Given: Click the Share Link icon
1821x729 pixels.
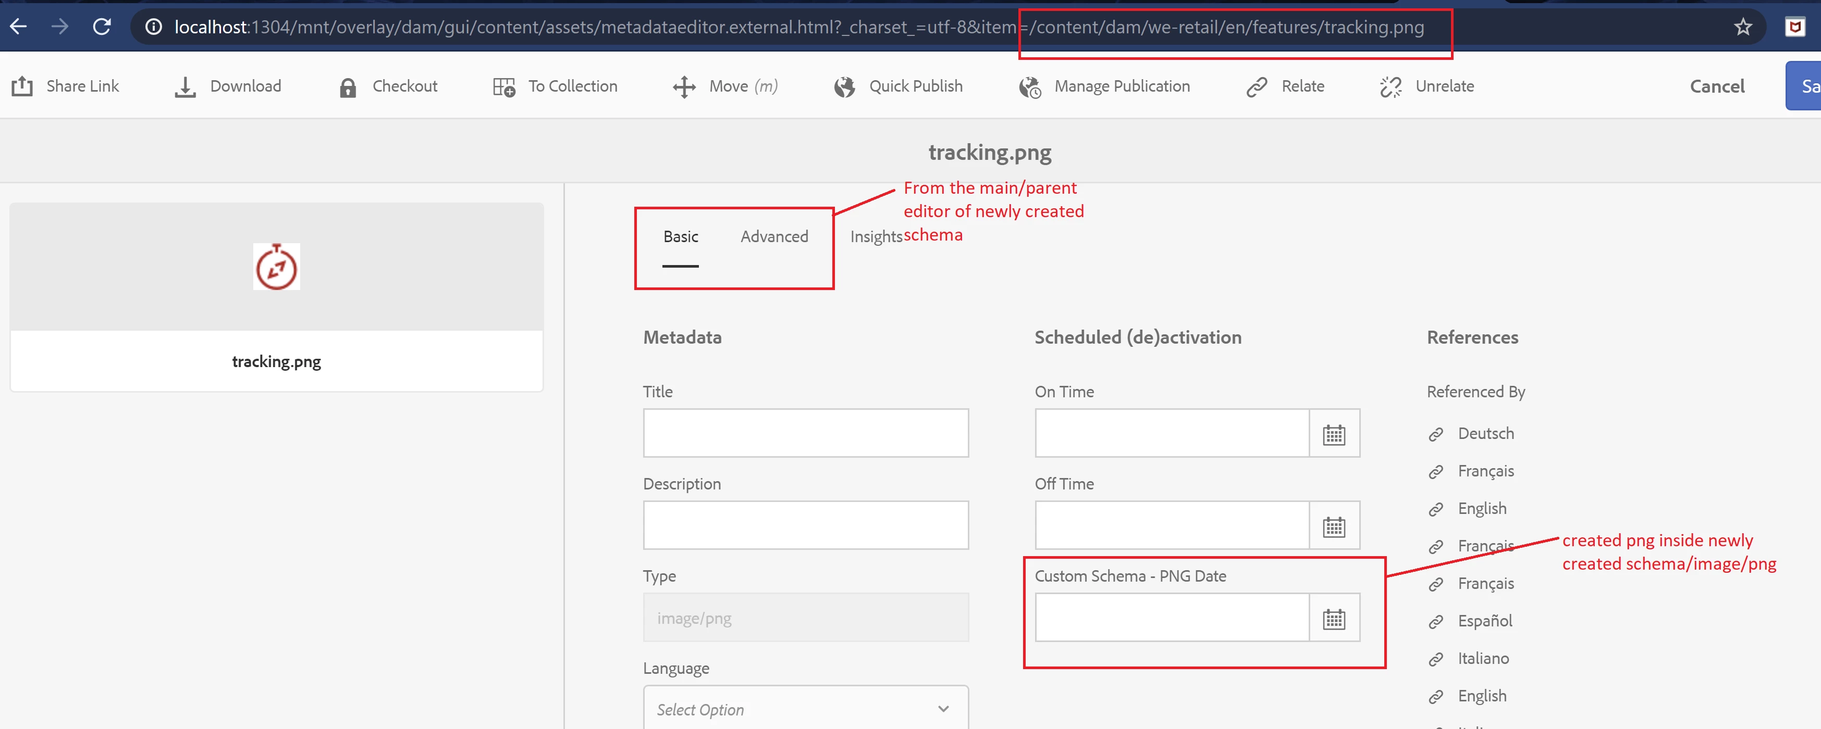Looking at the screenshot, I should 22,86.
